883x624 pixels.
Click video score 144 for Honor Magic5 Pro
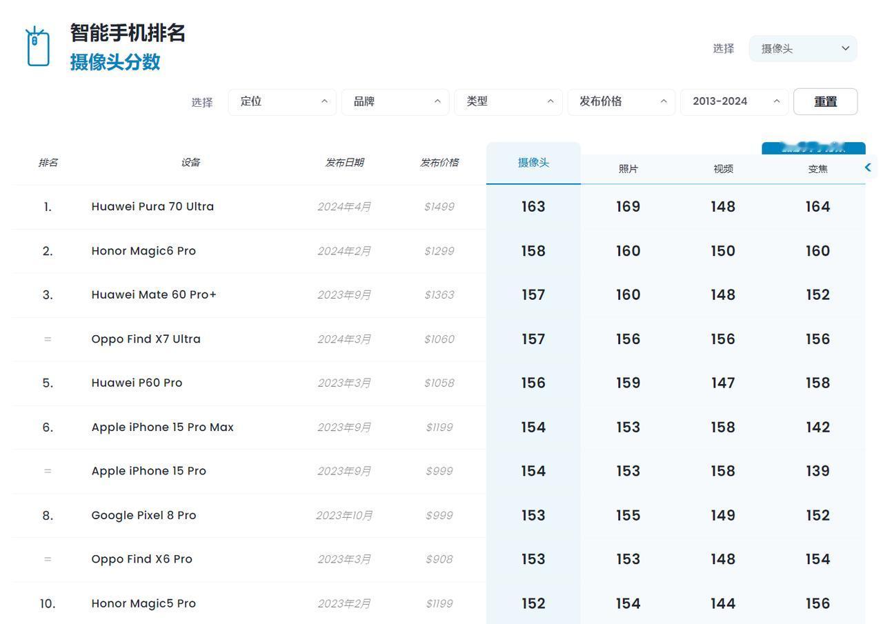click(x=723, y=603)
